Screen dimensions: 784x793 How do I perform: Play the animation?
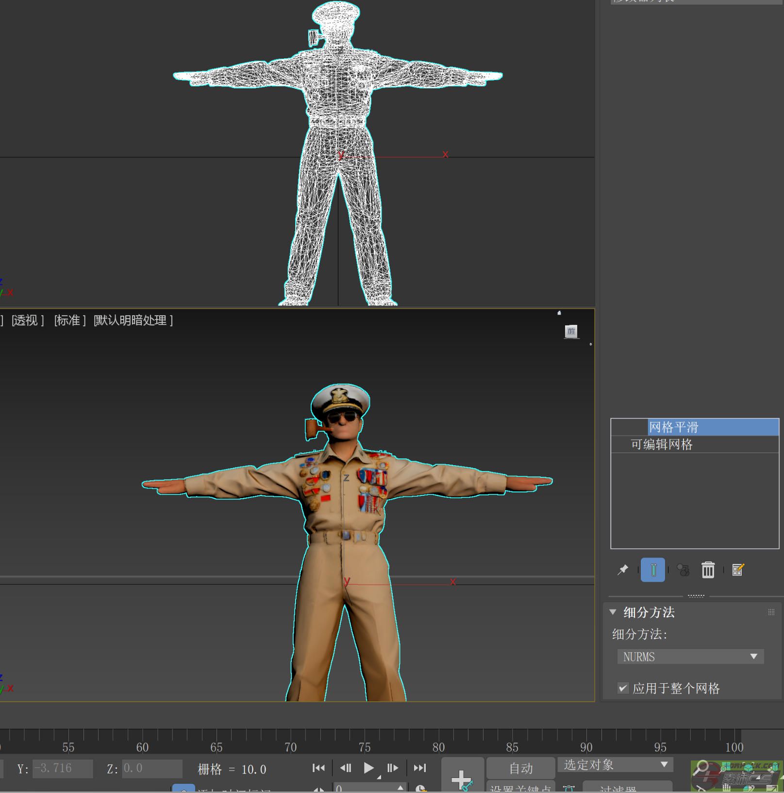pyautogui.click(x=368, y=768)
